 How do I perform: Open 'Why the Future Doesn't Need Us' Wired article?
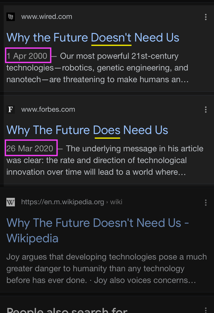(x=93, y=37)
